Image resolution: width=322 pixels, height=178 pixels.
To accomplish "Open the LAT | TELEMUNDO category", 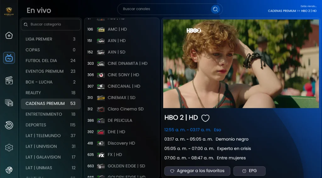I will coord(51,136).
